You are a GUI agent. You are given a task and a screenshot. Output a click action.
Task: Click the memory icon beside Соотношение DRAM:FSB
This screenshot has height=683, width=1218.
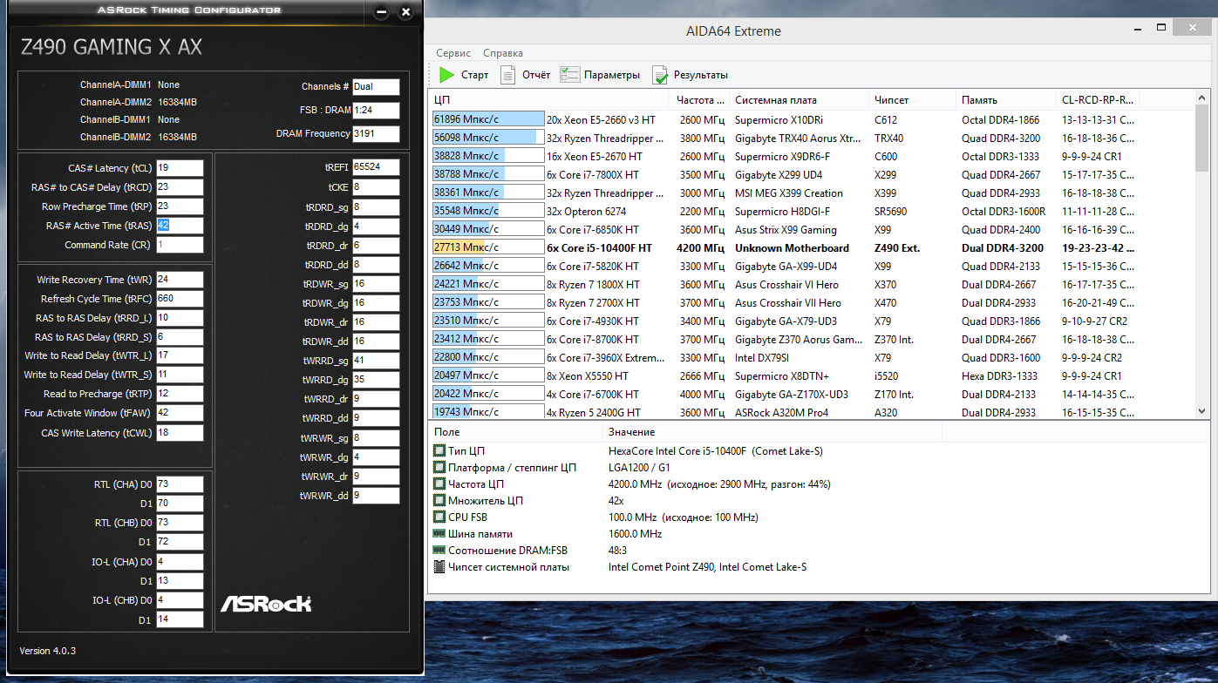pos(439,551)
